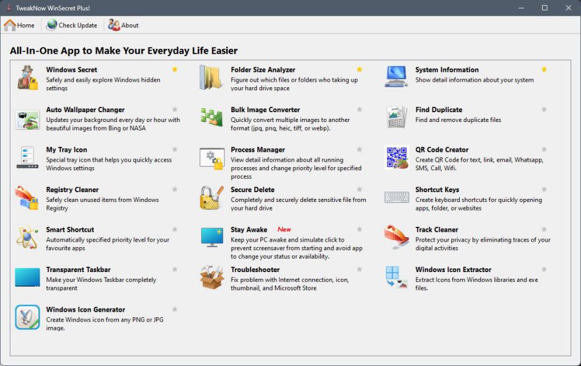Mark Track Cleaner as favorite
The width and height of the screenshot is (581, 366).
coord(544,229)
